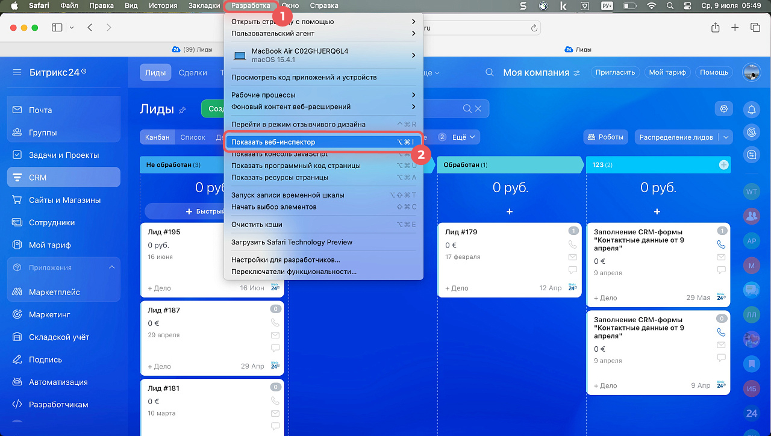The image size is (771, 436).
Task: Reload the page in address bar
Action: pyautogui.click(x=534, y=28)
